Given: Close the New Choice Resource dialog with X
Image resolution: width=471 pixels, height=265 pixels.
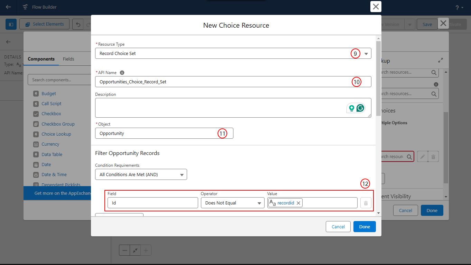Looking at the screenshot, I should pyautogui.click(x=376, y=7).
